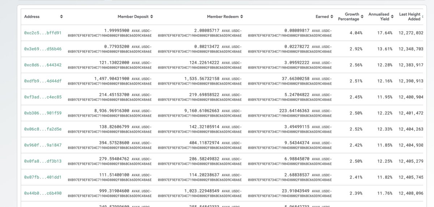Open address 0xf3ad...c4ec85

point(43,97)
